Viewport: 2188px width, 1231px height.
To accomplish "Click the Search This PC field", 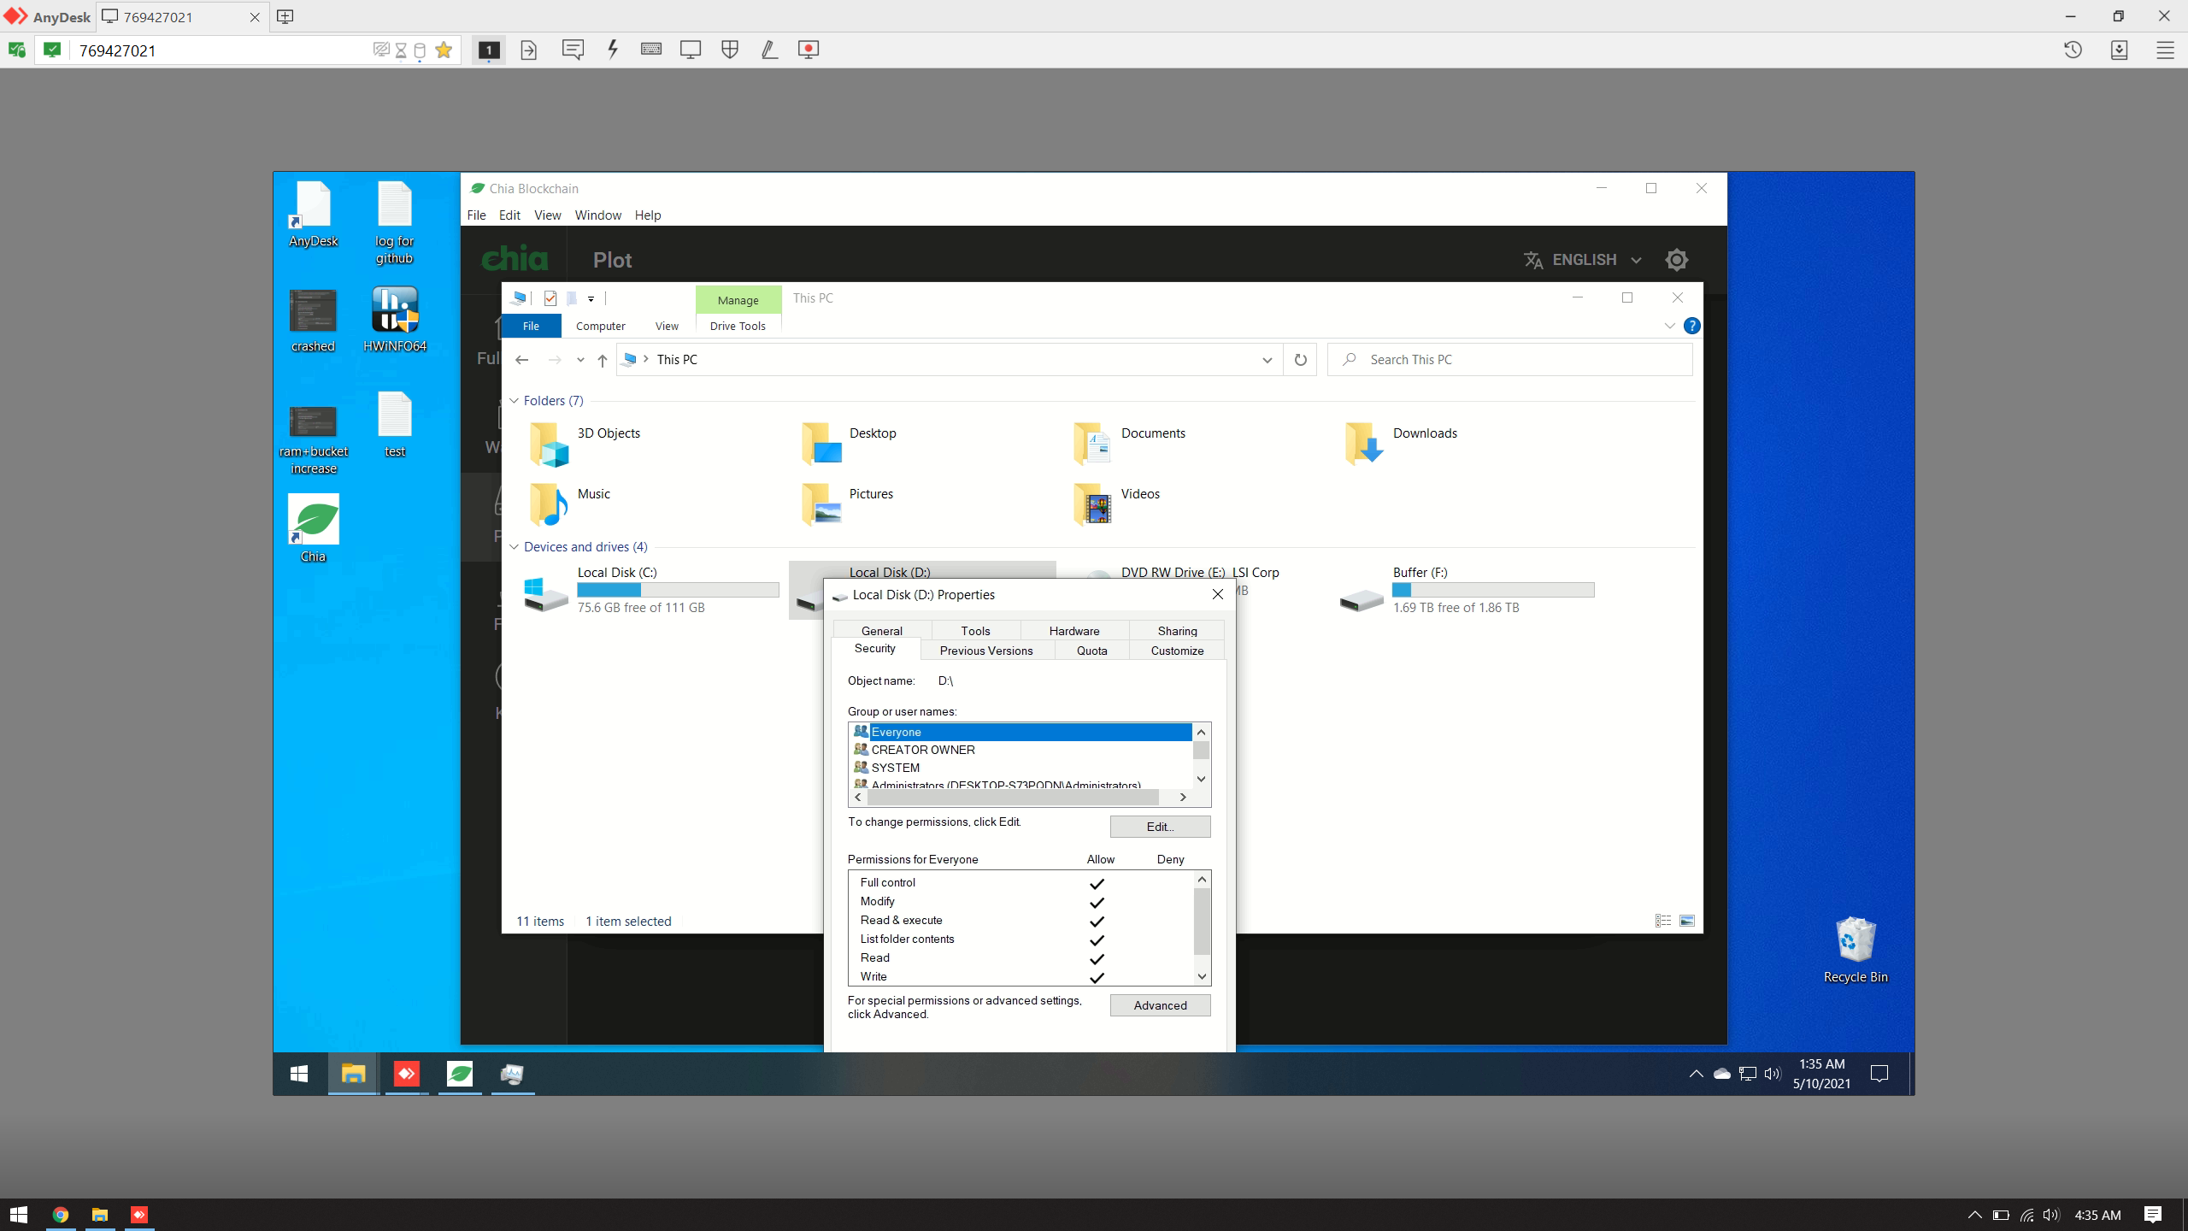I will click(1510, 360).
